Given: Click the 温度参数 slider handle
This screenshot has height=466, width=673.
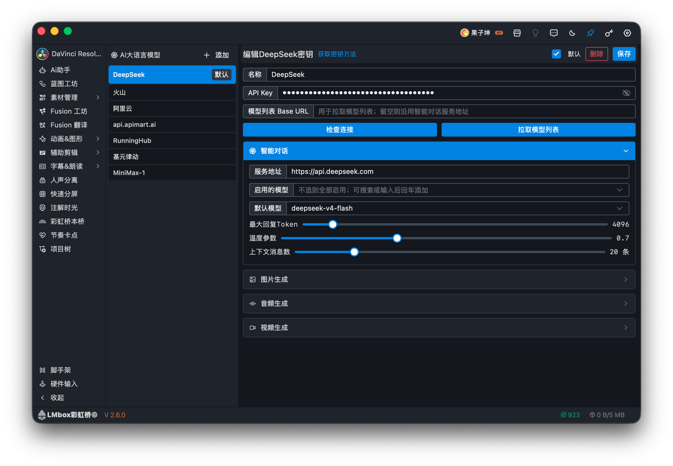Looking at the screenshot, I should pos(397,238).
